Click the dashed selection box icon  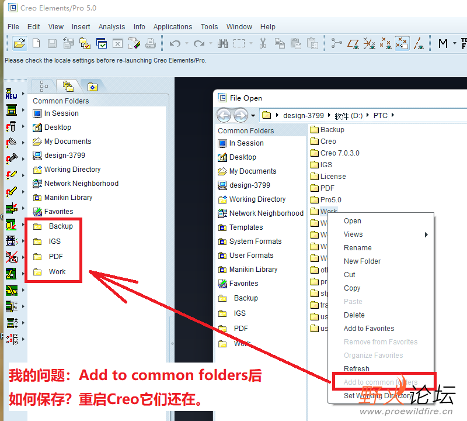click(239, 44)
